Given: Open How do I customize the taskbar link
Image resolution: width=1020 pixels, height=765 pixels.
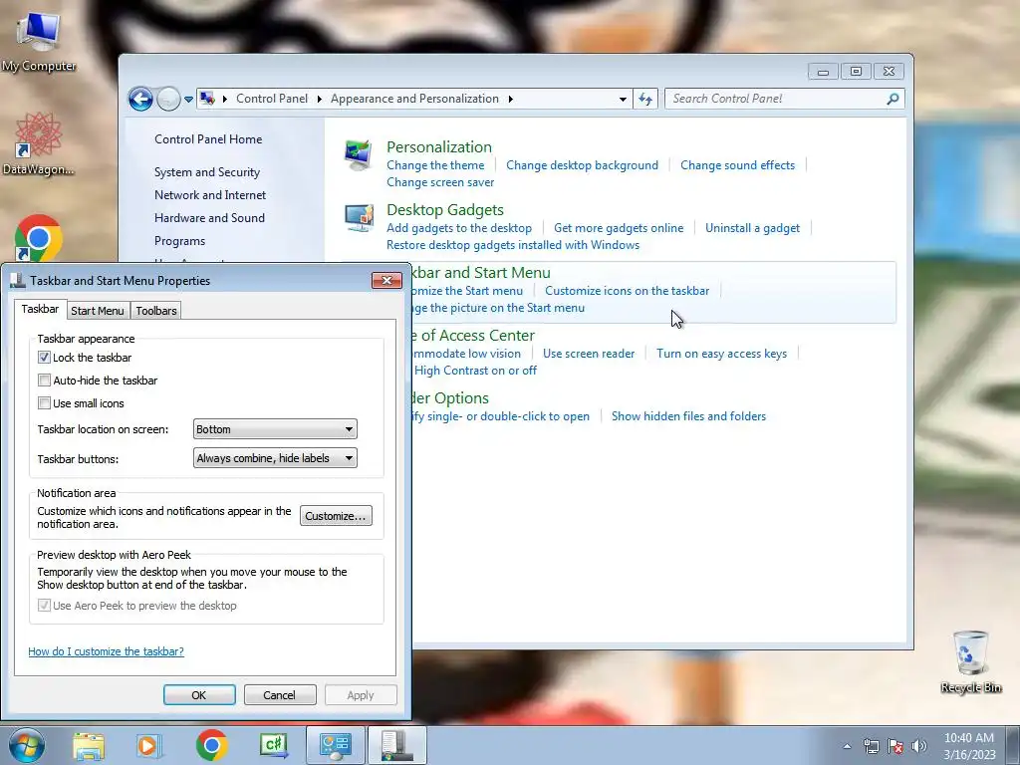Looking at the screenshot, I should point(106,651).
